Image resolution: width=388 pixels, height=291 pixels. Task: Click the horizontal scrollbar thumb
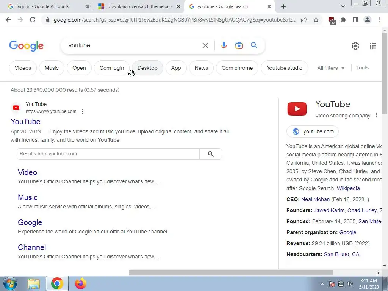point(231,273)
